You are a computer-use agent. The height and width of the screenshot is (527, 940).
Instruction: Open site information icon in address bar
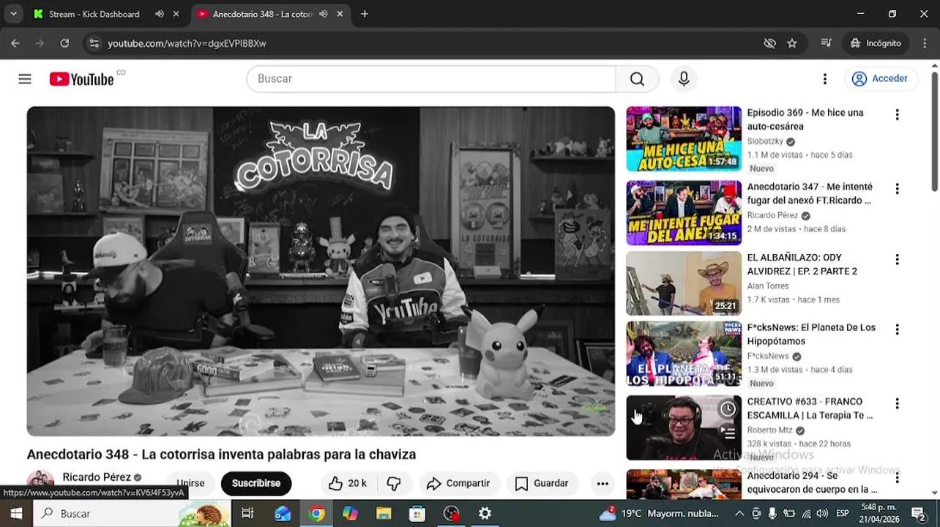coord(94,43)
